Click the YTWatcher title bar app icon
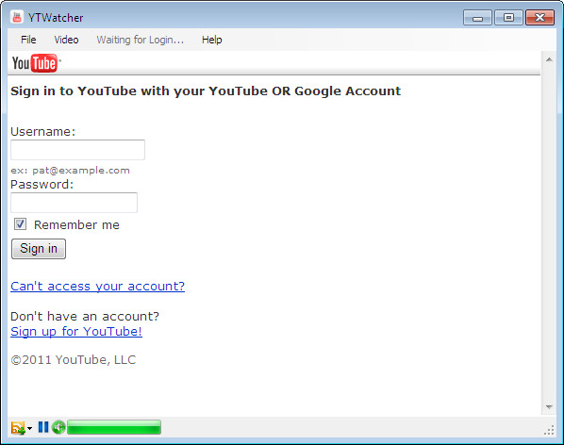 pyautogui.click(x=17, y=17)
